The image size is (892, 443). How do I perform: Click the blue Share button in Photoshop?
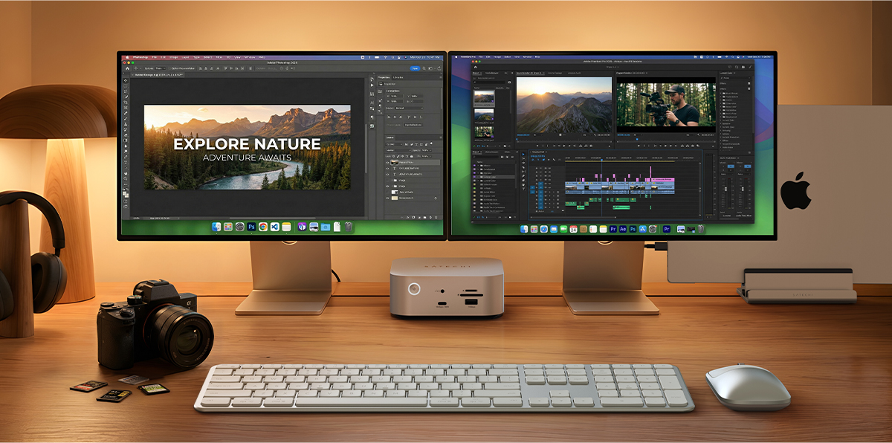point(413,69)
